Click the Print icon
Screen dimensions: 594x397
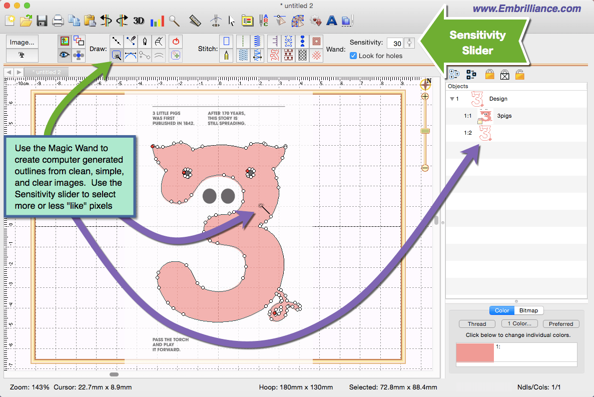coord(58,21)
